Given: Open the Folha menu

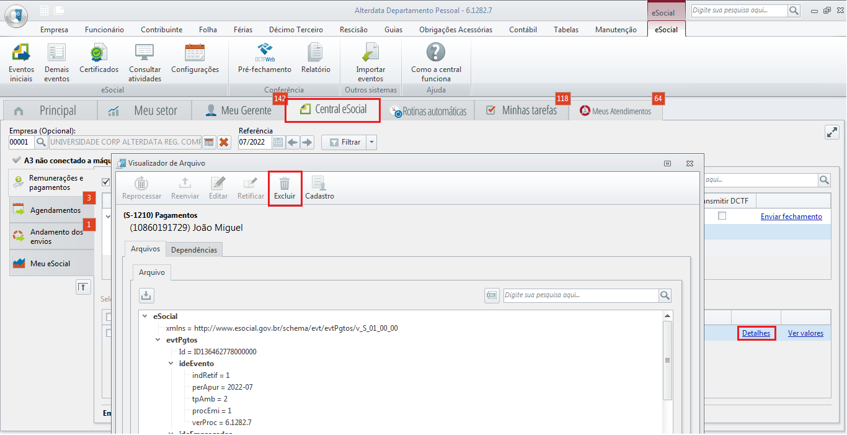Looking at the screenshot, I should point(208,30).
